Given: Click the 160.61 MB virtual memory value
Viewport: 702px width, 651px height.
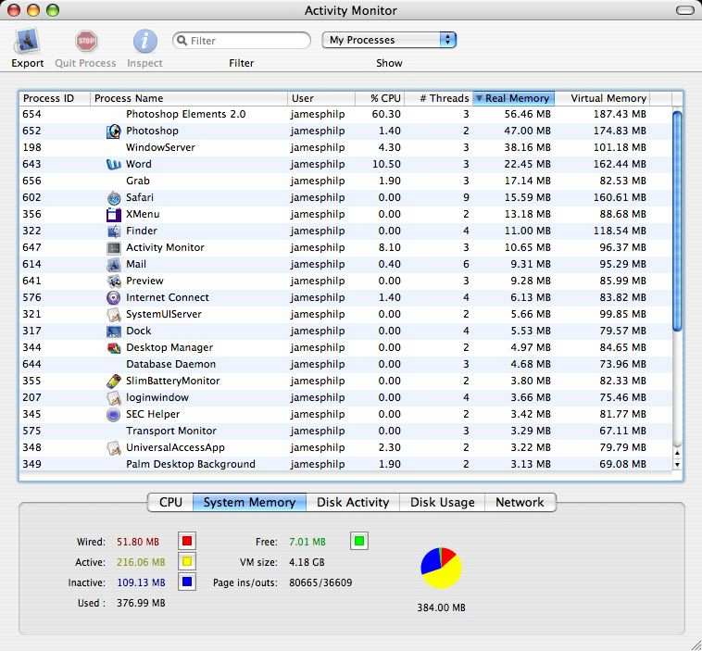Looking at the screenshot, I should coord(620,197).
